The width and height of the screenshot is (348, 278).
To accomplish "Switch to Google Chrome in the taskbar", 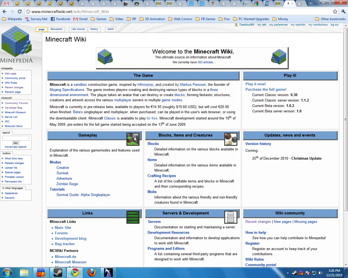I will (x=75, y=272).
